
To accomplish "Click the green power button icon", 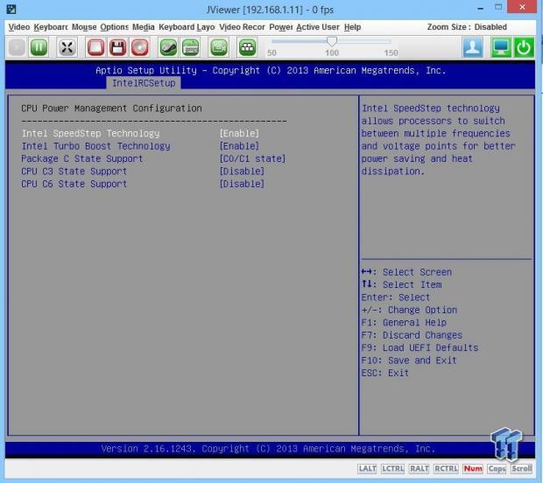I will tap(523, 47).
